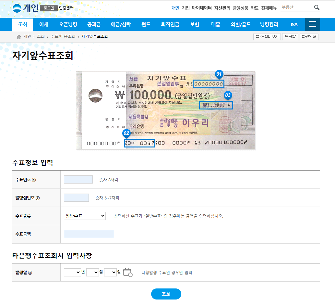The image size is (335, 306).
Task: Click the 축소/확대보기 resize button
Action: tap(267, 36)
